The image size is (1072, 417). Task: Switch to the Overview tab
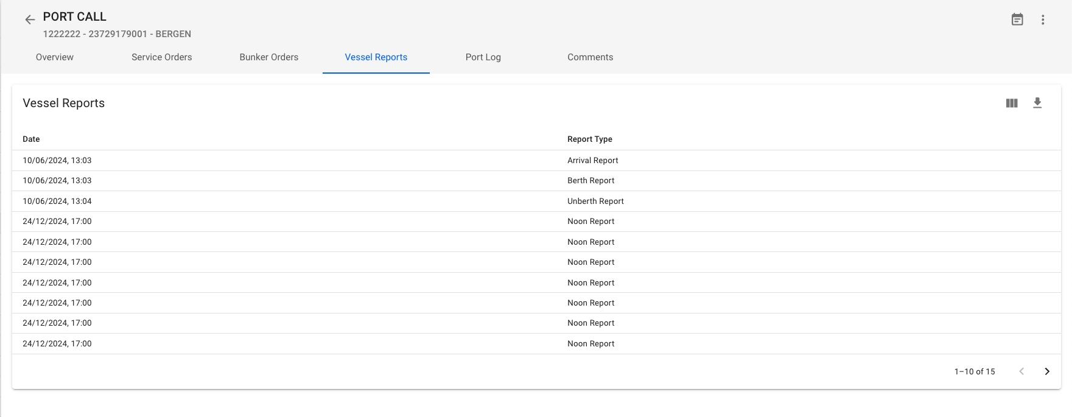click(x=55, y=57)
